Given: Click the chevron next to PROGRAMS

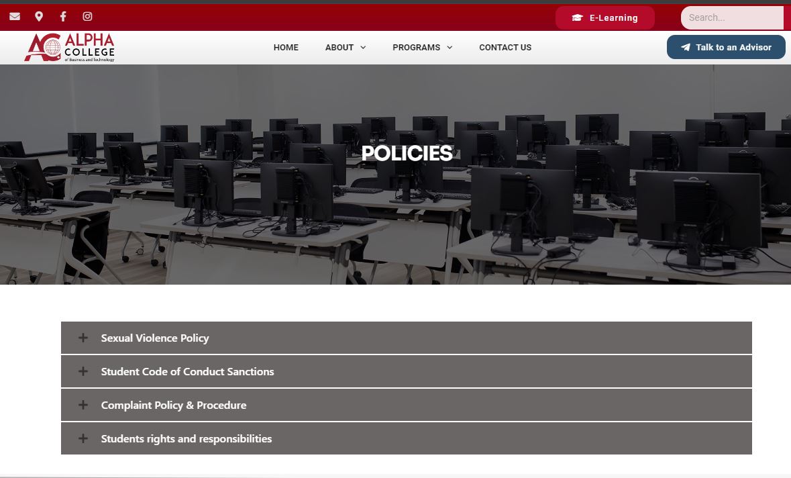Looking at the screenshot, I should (450, 48).
